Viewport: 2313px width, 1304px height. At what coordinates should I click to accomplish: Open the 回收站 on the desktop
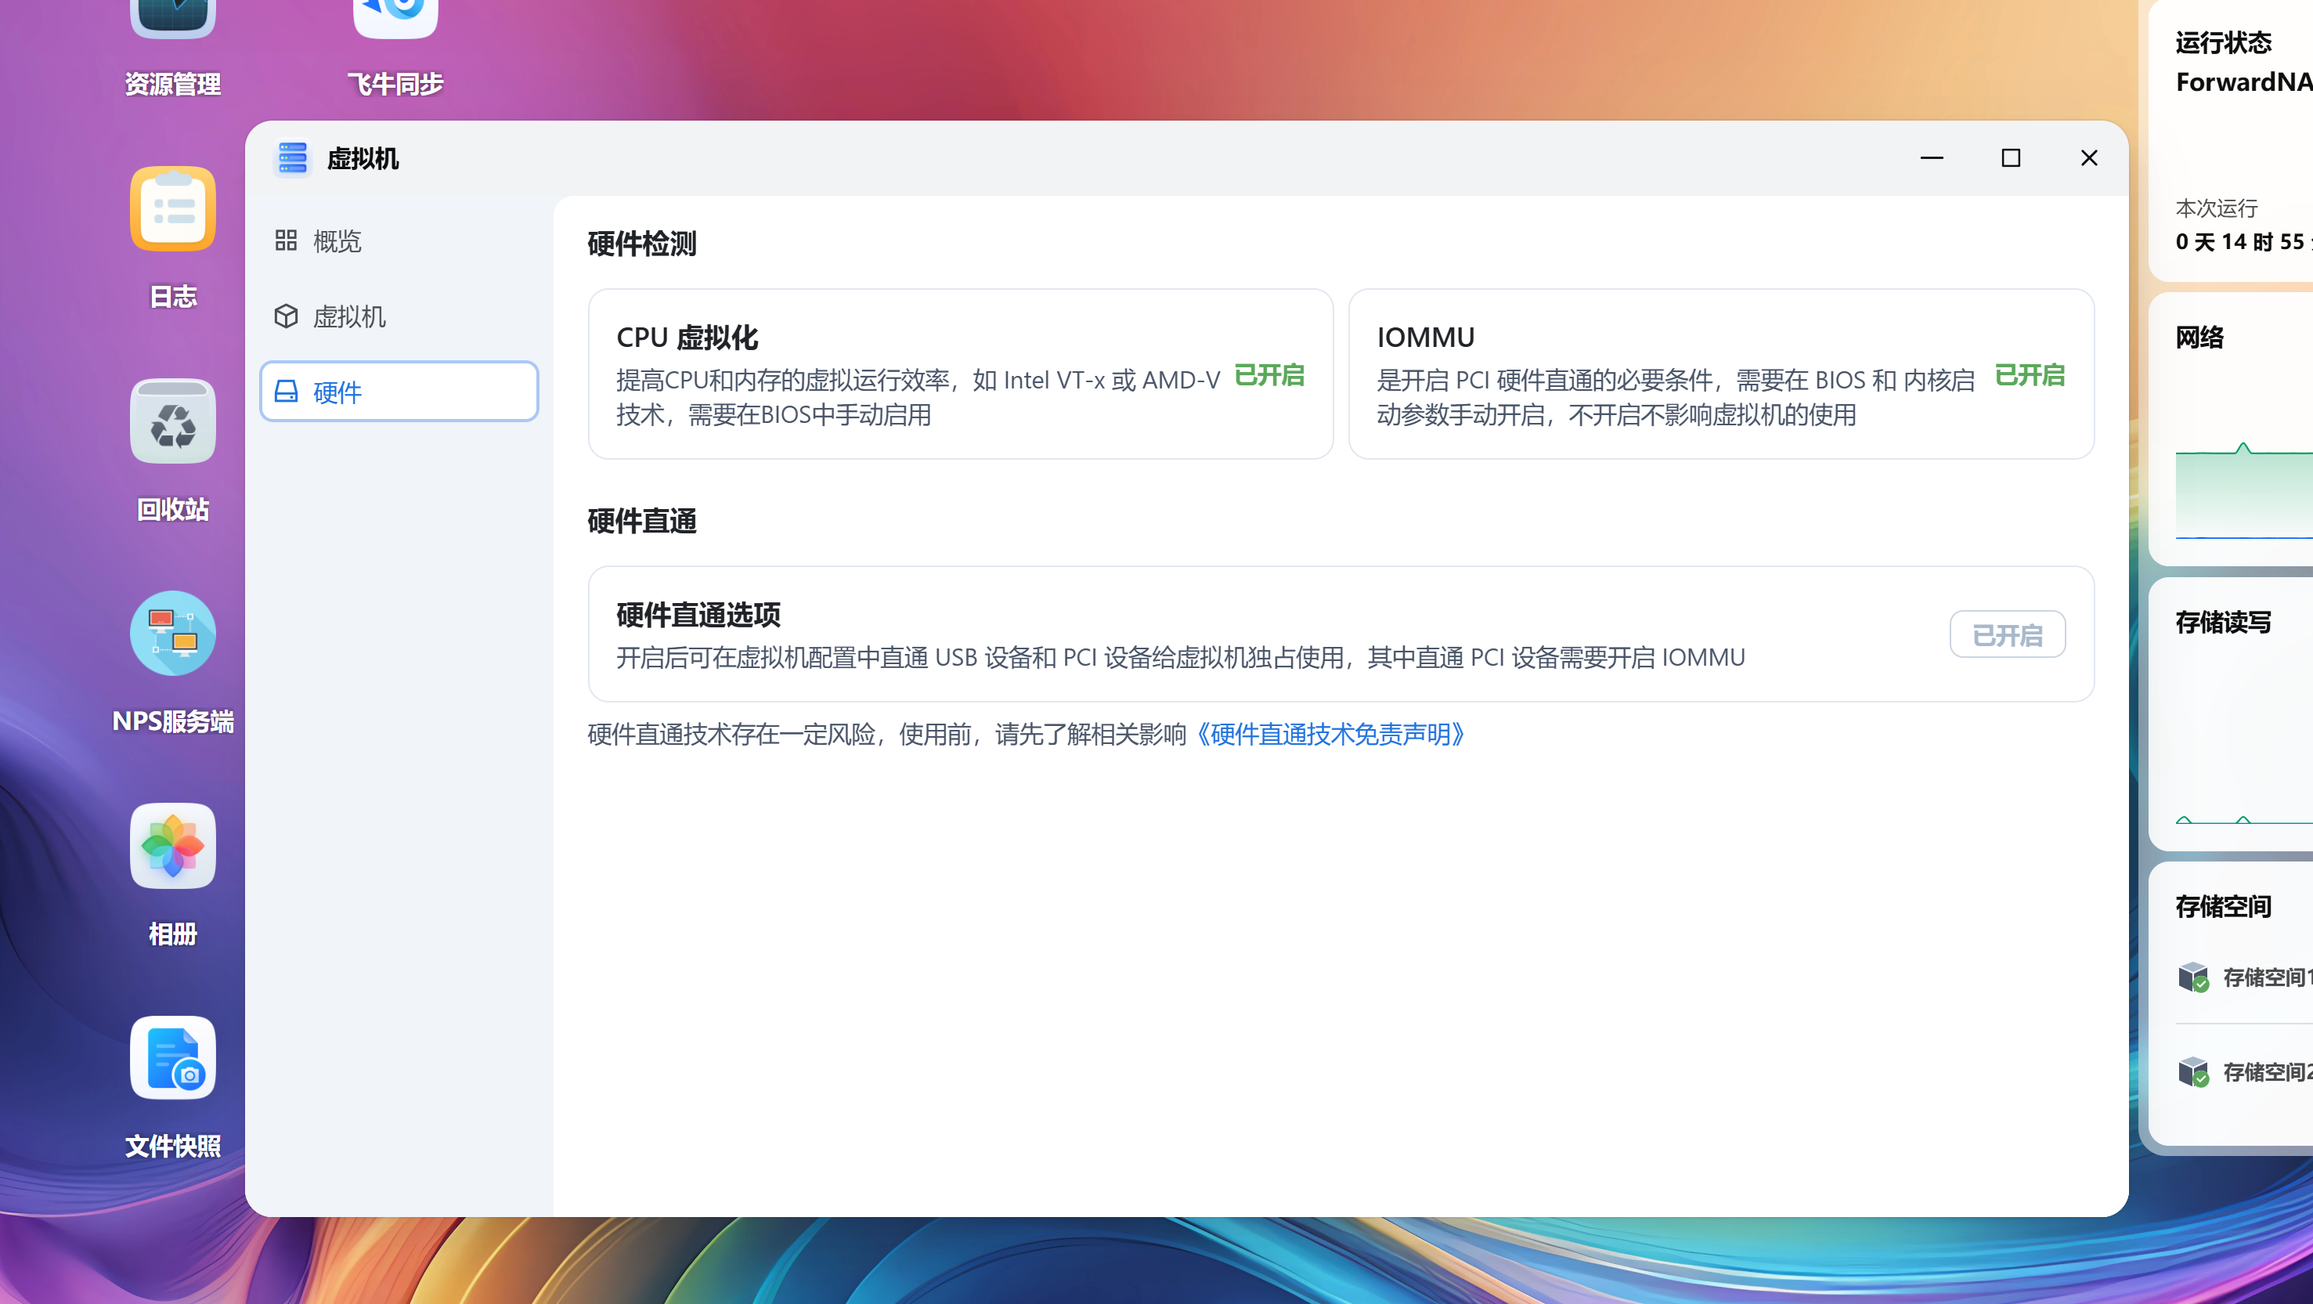[171, 421]
